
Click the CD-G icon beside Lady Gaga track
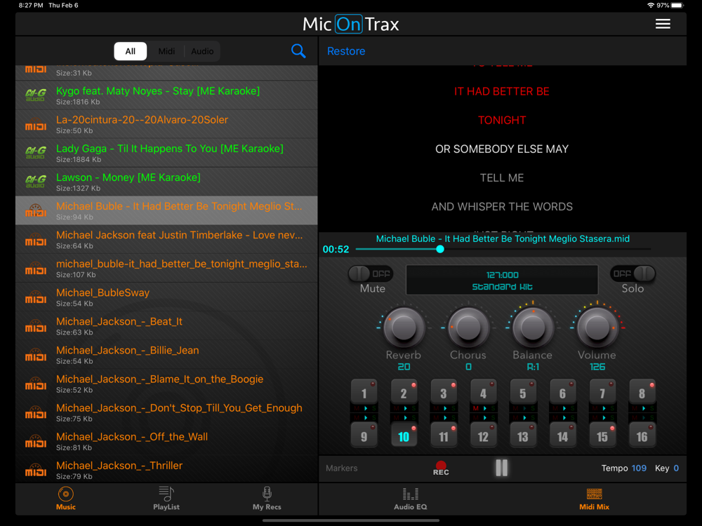(x=36, y=153)
